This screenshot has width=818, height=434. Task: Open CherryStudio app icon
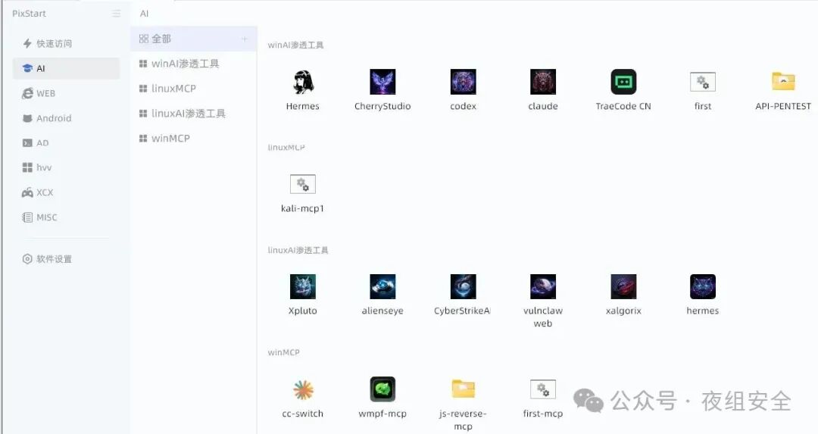(382, 82)
